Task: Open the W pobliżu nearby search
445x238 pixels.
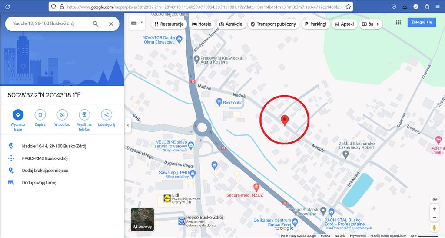Action: (62, 115)
